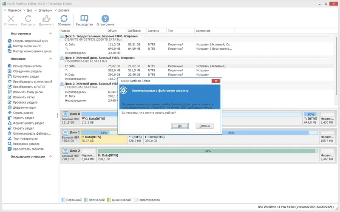The width and height of the screenshot is (340, 212).
Task: Choose Преобразовать в FAT32 operation
Action: click(26, 87)
